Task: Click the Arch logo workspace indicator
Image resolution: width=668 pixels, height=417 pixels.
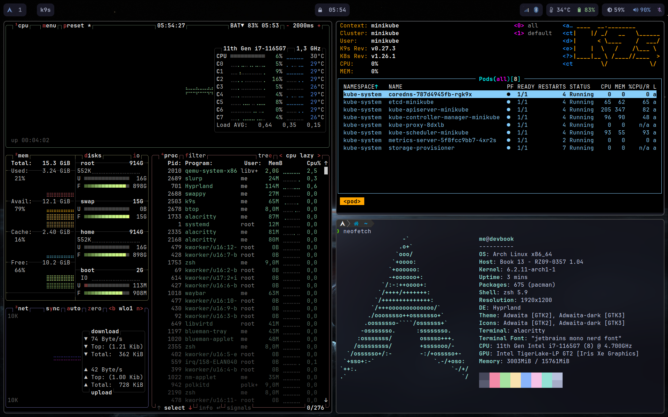Action: pyautogui.click(x=10, y=10)
